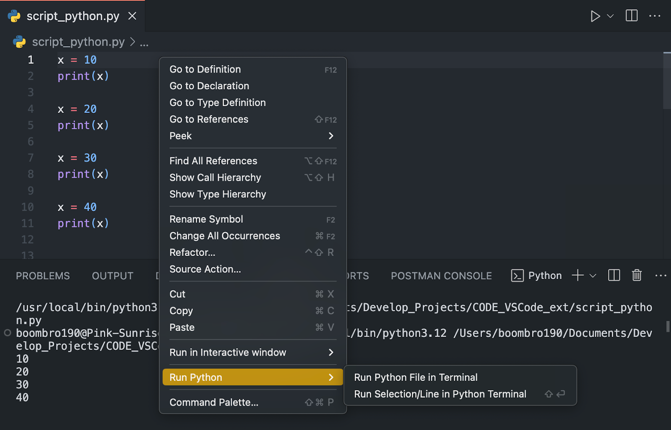
Task: Split the editor into two panes
Action: 631,16
